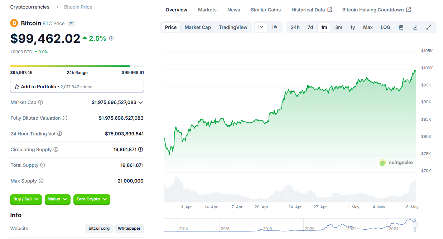Click the info icon beside 2.5% change
Screen dimensions: 443x239
coord(111,38)
